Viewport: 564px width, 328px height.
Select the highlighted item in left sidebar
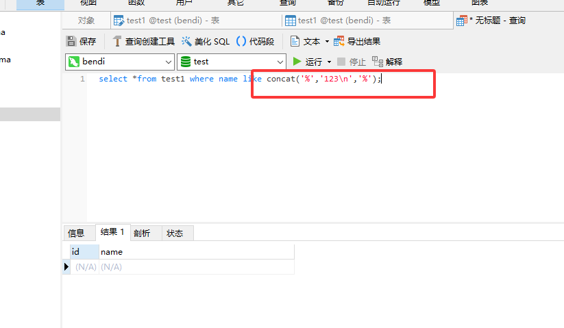(x=30, y=114)
